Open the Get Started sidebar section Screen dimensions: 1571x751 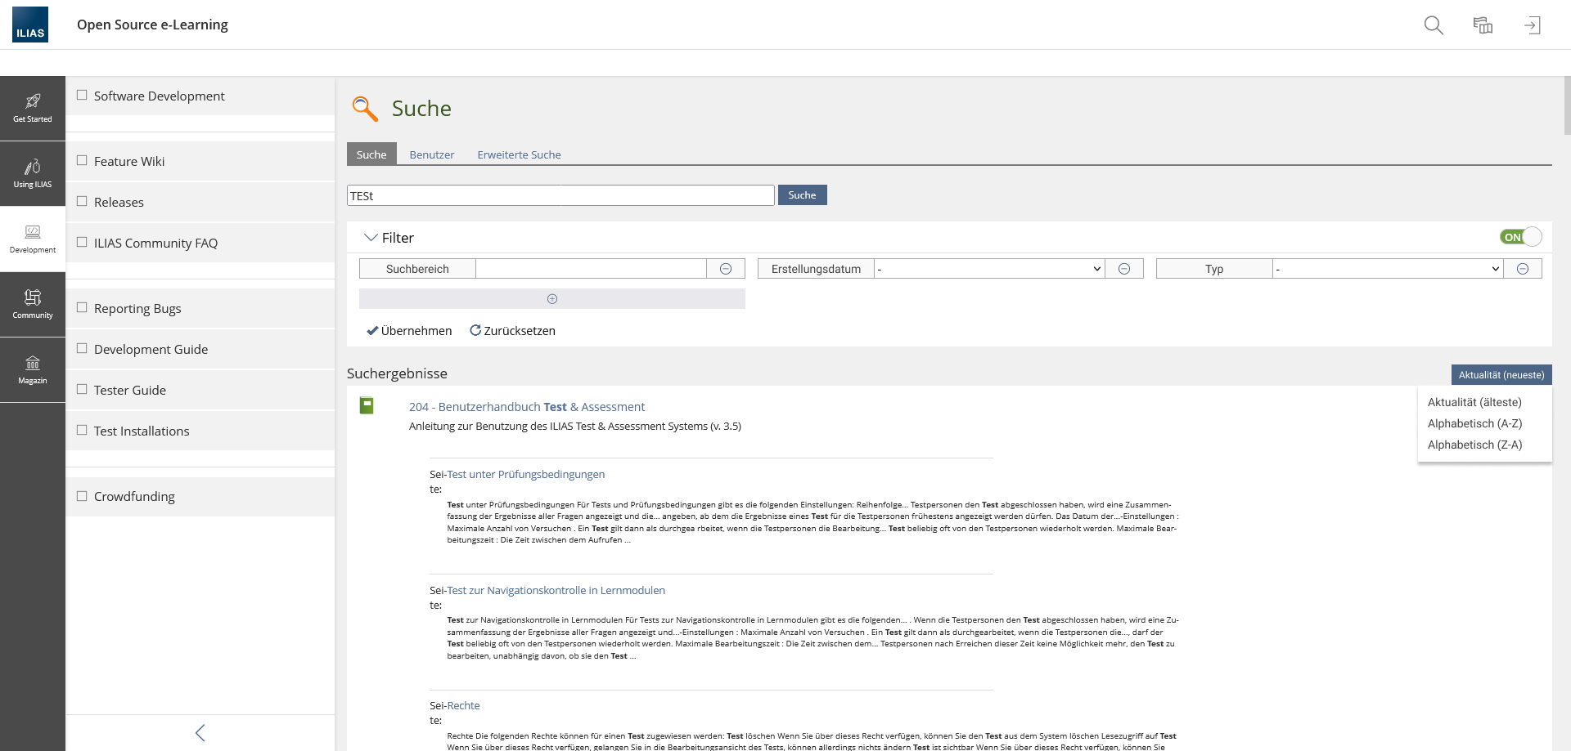33,108
